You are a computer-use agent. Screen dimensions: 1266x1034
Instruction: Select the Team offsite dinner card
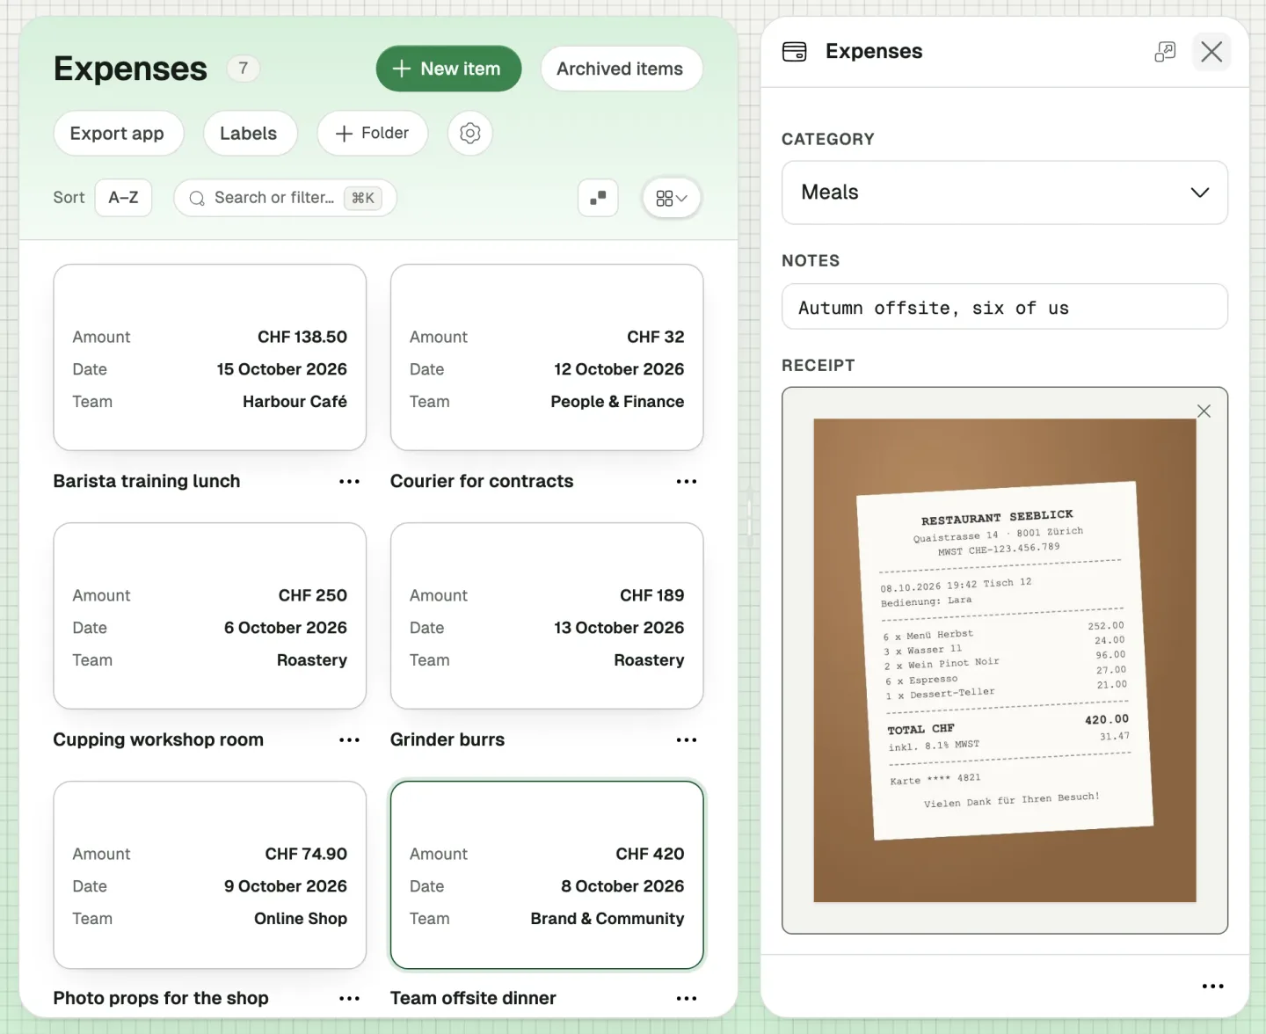click(x=547, y=875)
